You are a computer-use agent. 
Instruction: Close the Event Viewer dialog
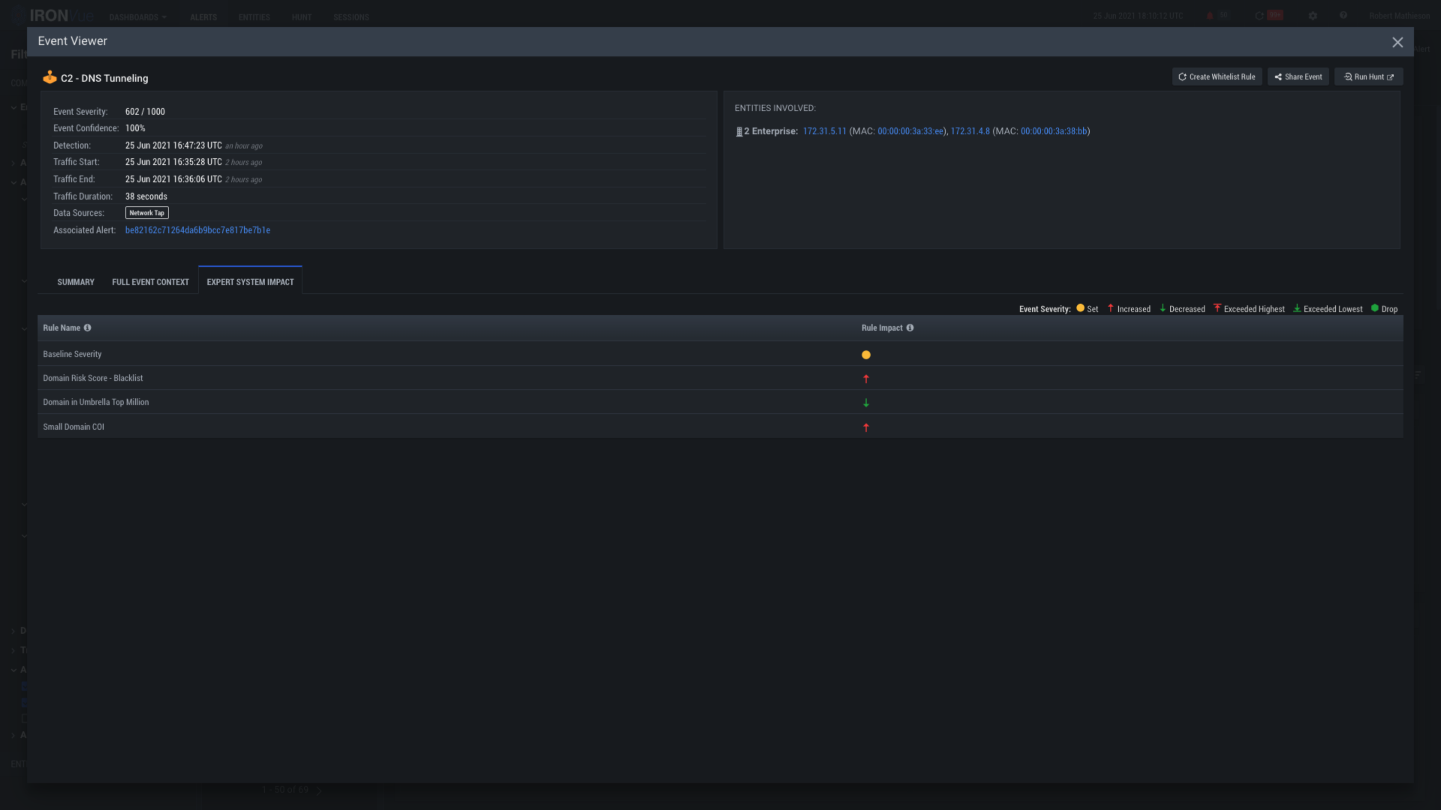click(1397, 42)
